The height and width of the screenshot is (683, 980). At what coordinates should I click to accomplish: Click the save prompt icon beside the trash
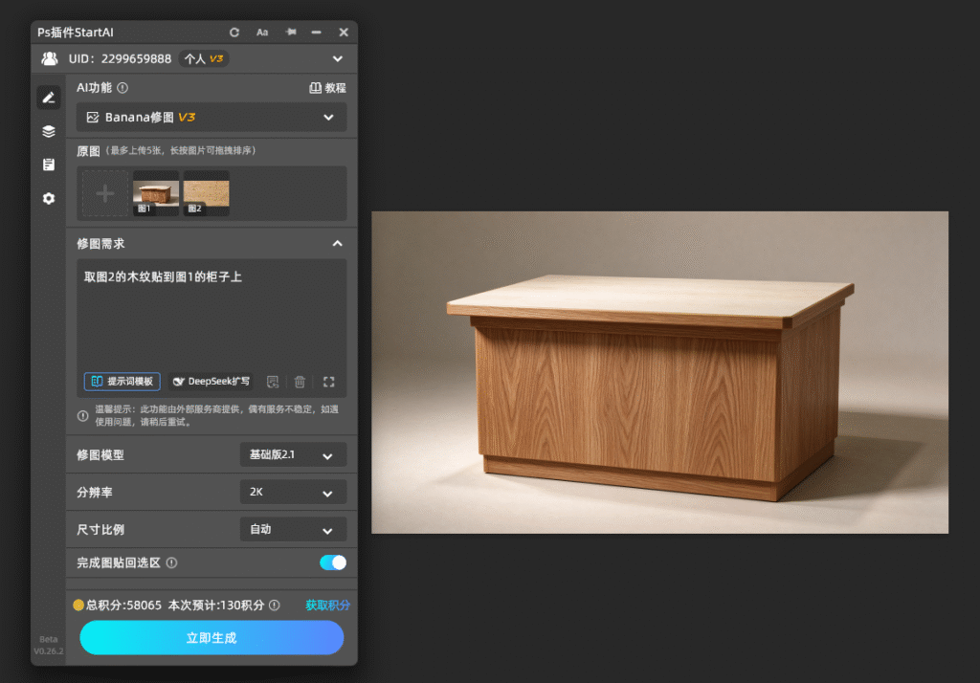click(x=273, y=382)
